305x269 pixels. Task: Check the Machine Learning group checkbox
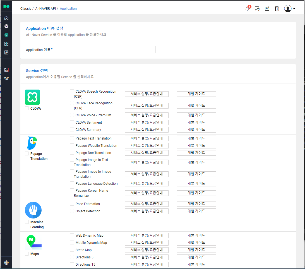(27, 222)
